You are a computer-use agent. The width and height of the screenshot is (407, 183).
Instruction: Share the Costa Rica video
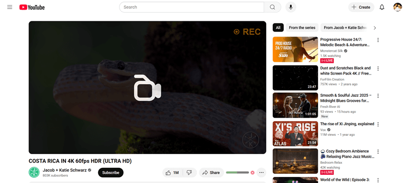211,173
